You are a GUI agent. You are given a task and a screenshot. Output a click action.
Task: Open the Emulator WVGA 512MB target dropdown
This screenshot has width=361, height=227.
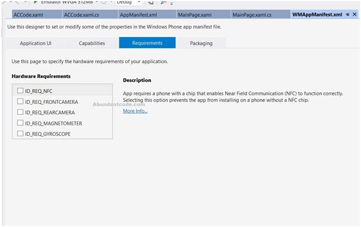(97, 2)
